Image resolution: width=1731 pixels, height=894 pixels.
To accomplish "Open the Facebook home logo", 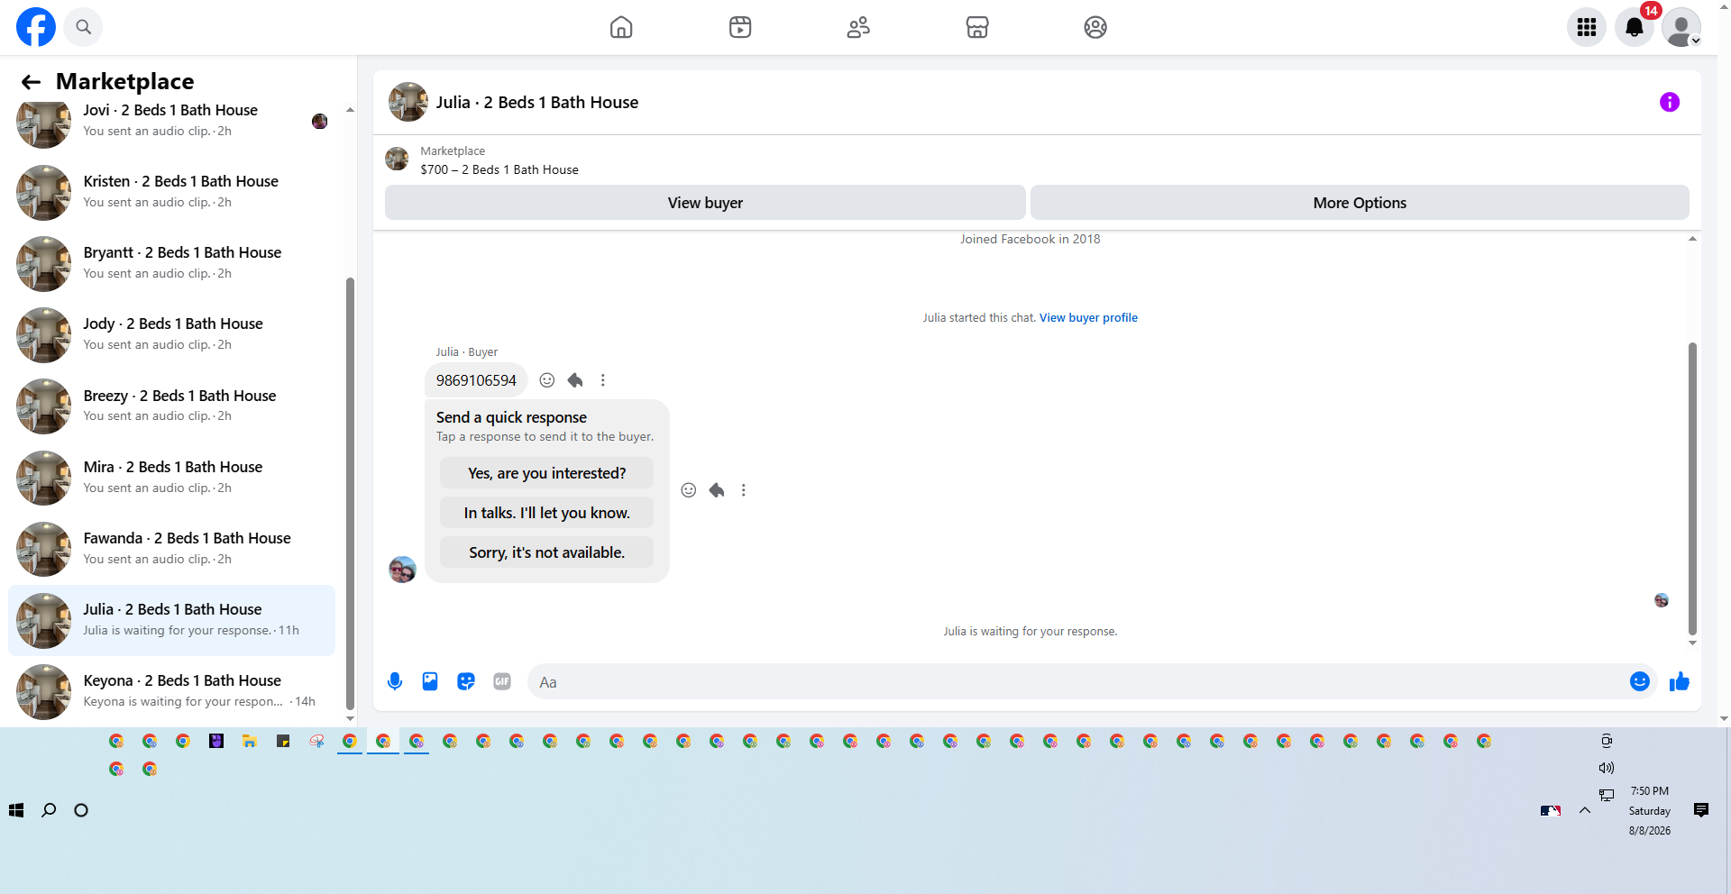I will tap(36, 27).
